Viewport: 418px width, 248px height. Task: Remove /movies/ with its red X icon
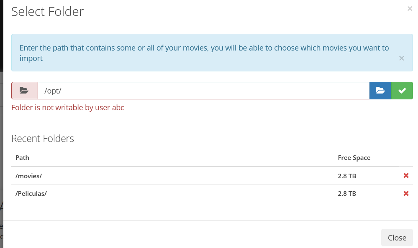pos(406,175)
